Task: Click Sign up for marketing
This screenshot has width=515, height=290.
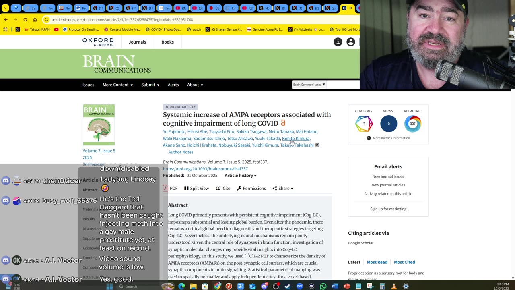Action: pos(388,209)
